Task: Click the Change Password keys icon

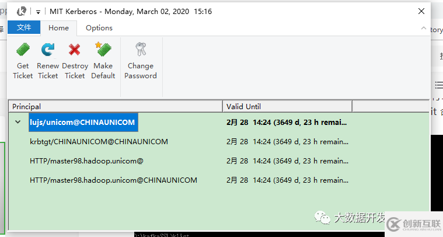Action: coord(141,49)
